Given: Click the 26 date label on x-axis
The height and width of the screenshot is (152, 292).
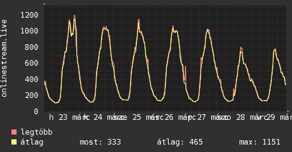Looking at the screenshot, I should 169,117.
